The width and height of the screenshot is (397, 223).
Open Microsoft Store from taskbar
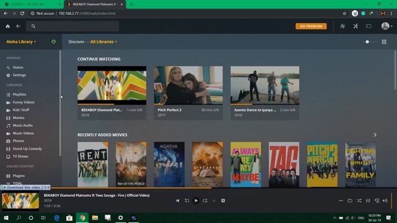click(x=69, y=217)
